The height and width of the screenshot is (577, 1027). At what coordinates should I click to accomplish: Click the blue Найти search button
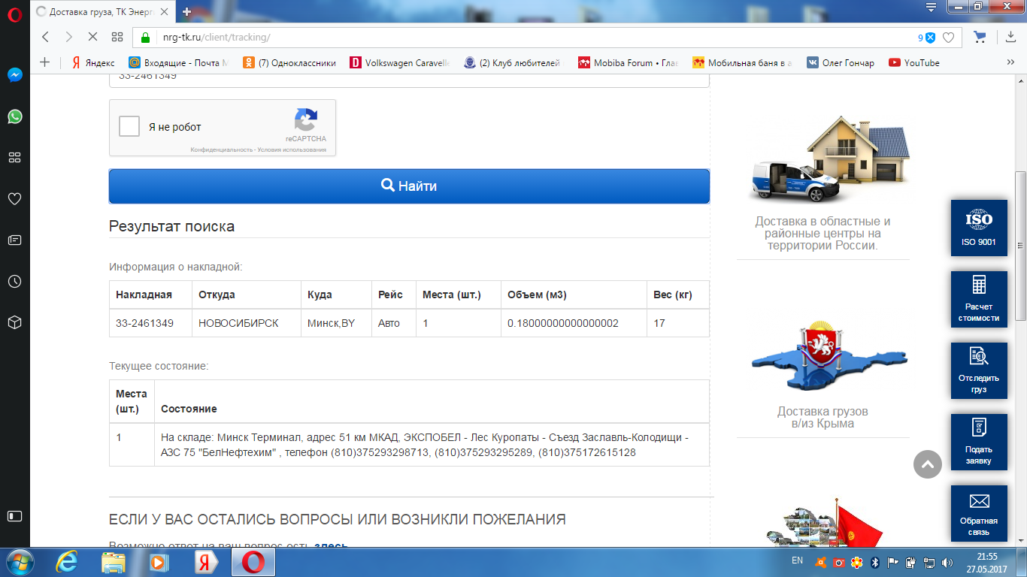(x=409, y=186)
